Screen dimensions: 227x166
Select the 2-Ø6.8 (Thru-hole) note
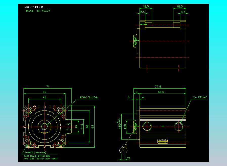[35, 152]
